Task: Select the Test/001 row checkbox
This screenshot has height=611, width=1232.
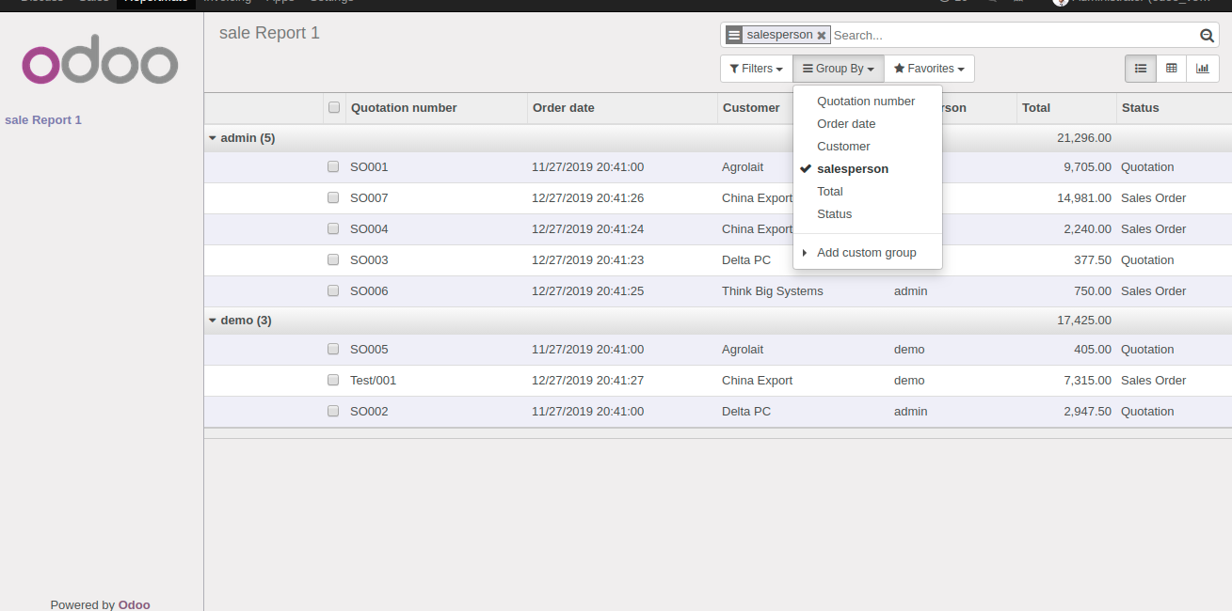Action: pyautogui.click(x=333, y=381)
